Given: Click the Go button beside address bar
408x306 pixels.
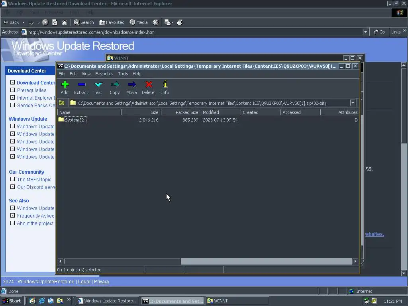Looking at the screenshot, I should tap(379, 32).
